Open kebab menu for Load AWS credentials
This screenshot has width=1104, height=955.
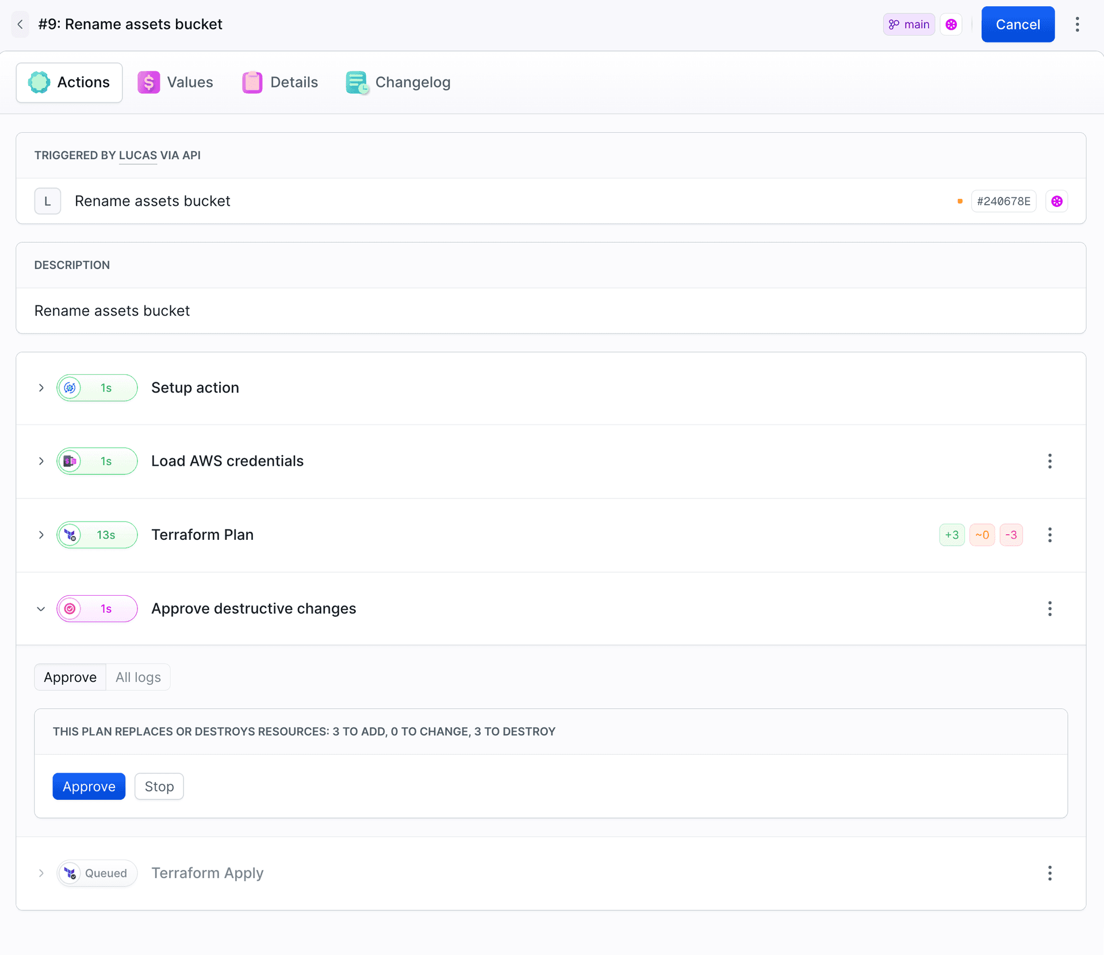click(1050, 461)
